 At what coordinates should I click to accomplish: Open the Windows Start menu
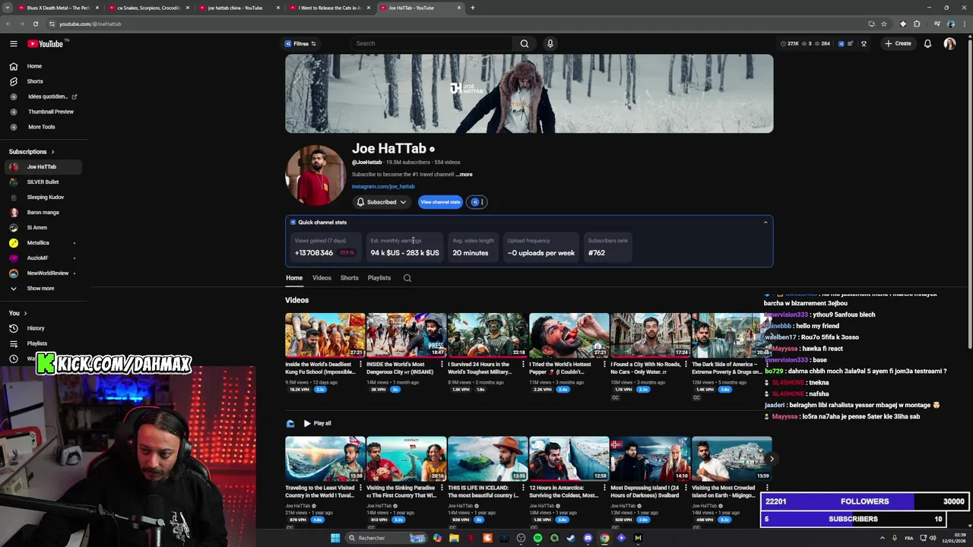coord(335,538)
